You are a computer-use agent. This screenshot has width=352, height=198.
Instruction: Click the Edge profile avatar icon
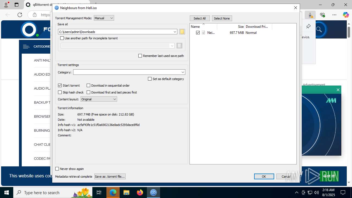coord(6,5)
